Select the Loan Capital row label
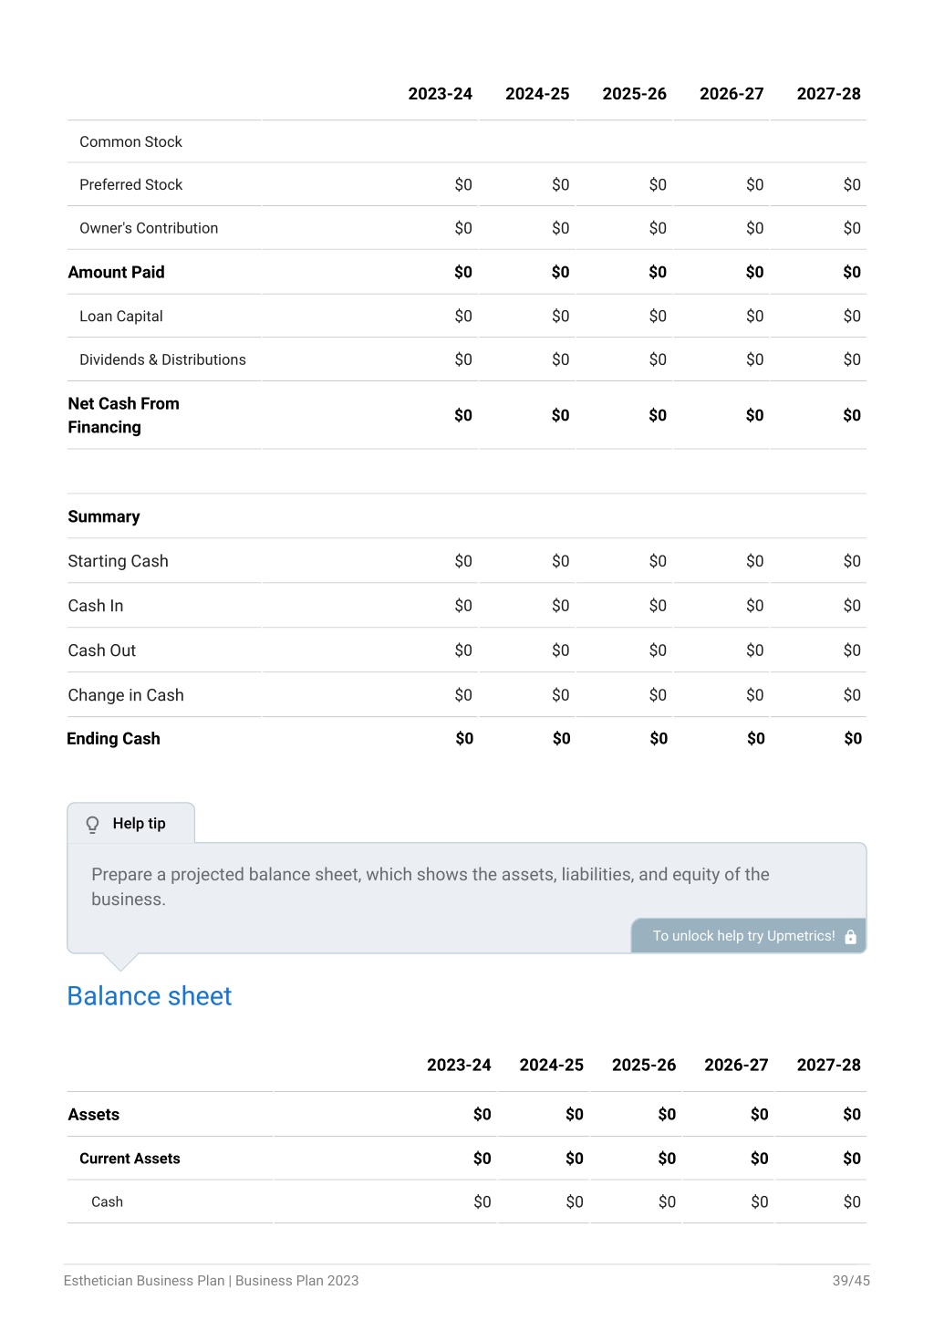The width and height of the screenshot is (934, 1321). (x=121, y=317)
